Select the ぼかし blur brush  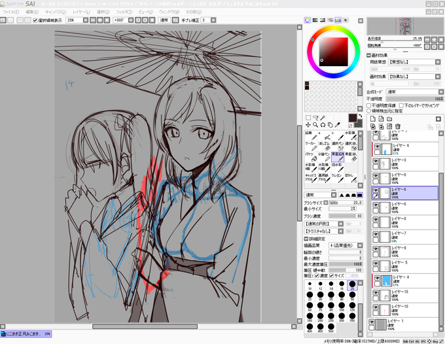click(351, 178)
